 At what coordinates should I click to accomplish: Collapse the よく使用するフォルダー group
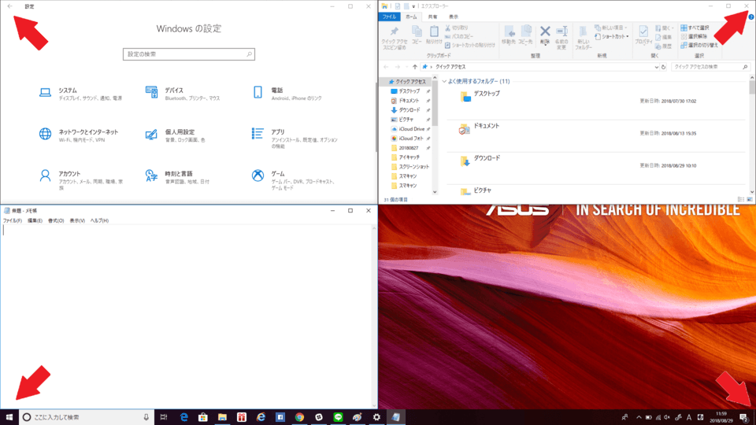click(444, 81)
